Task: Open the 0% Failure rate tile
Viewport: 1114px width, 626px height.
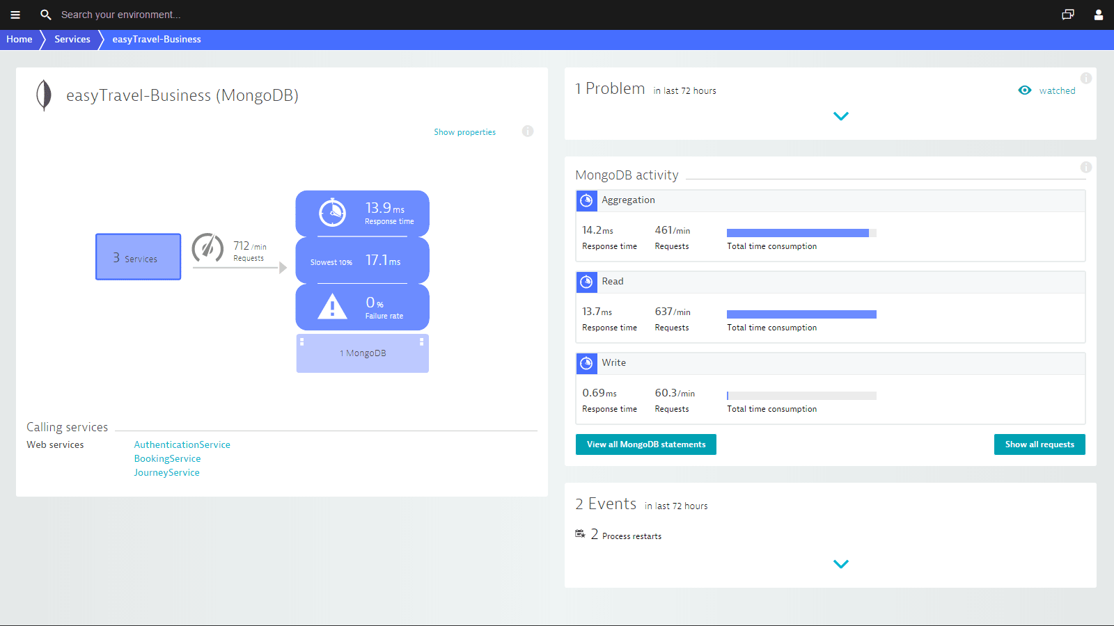Action: coord(362,307)
